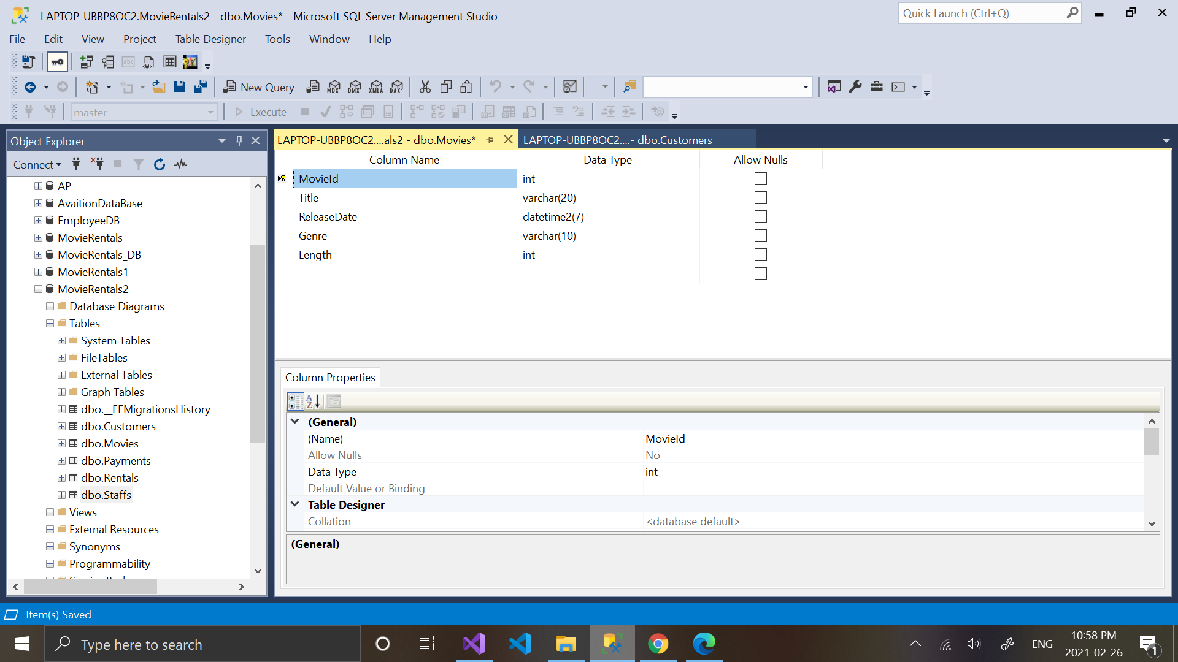Collapse the (General) properties section
Viewport: 1178px width, 662px height.
coord(295,421)
